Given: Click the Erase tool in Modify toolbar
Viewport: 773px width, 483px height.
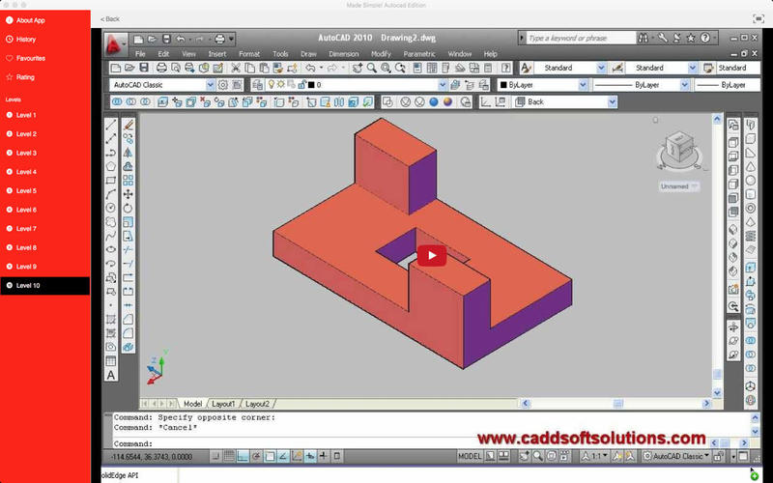Looking at the screenshot, I should click(x=129, y=125).
